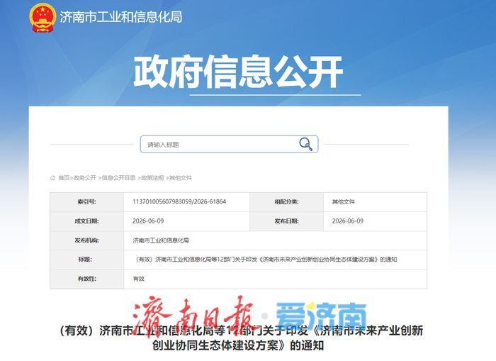Open 其他文件 breadcrumb link

pyautogui.click(x=181, y=178)
